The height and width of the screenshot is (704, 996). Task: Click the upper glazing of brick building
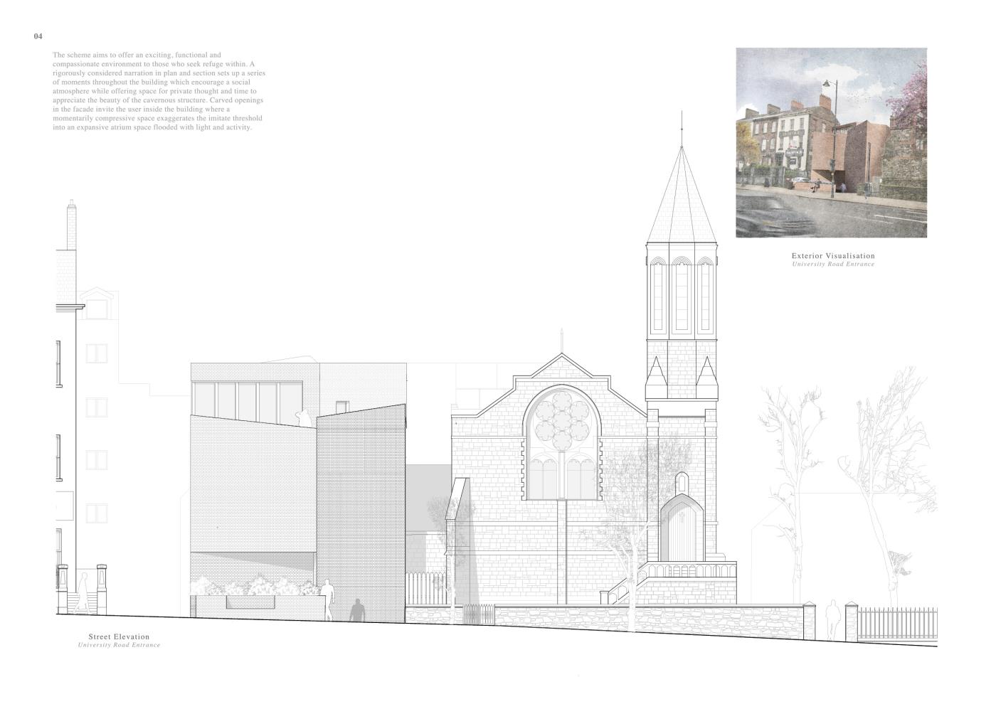248,401
